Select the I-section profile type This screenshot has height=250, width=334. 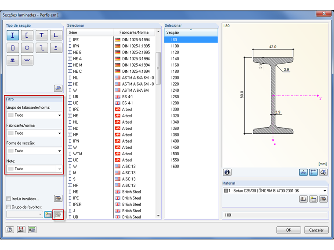click(x=13, y=35)
